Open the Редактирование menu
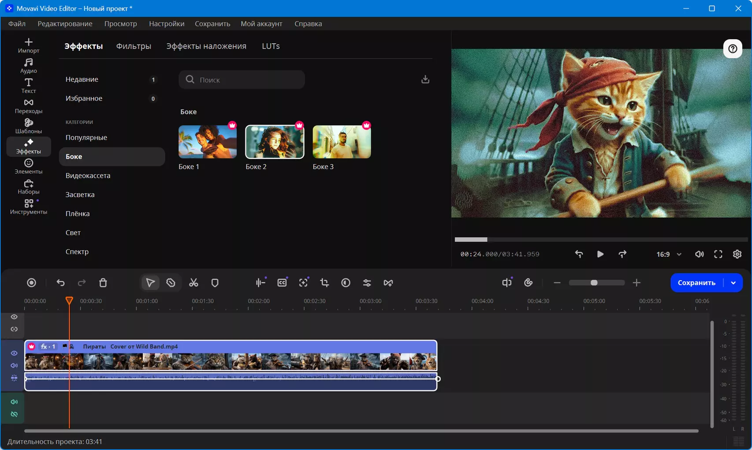The image size is (752, 450). [x=65, y=24]
